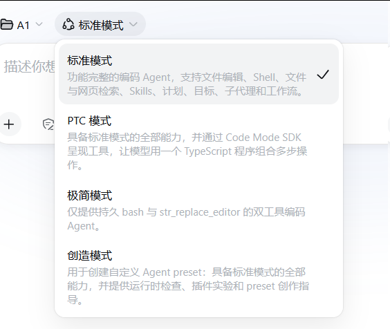This screenshot has width=390, height=329.
Task: Click the plus attachment button
Action: click(9, 124)
